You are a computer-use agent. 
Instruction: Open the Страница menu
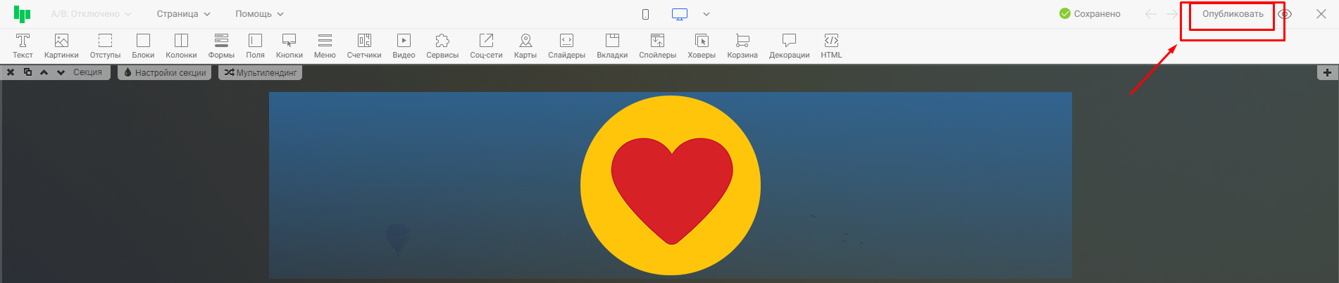tap(183, 14)
